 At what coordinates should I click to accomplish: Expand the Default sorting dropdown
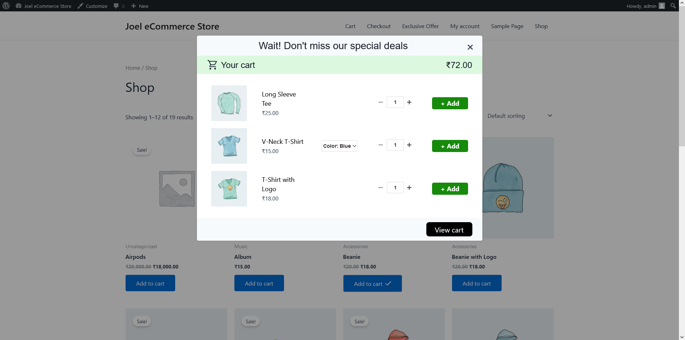coord(519,116)
